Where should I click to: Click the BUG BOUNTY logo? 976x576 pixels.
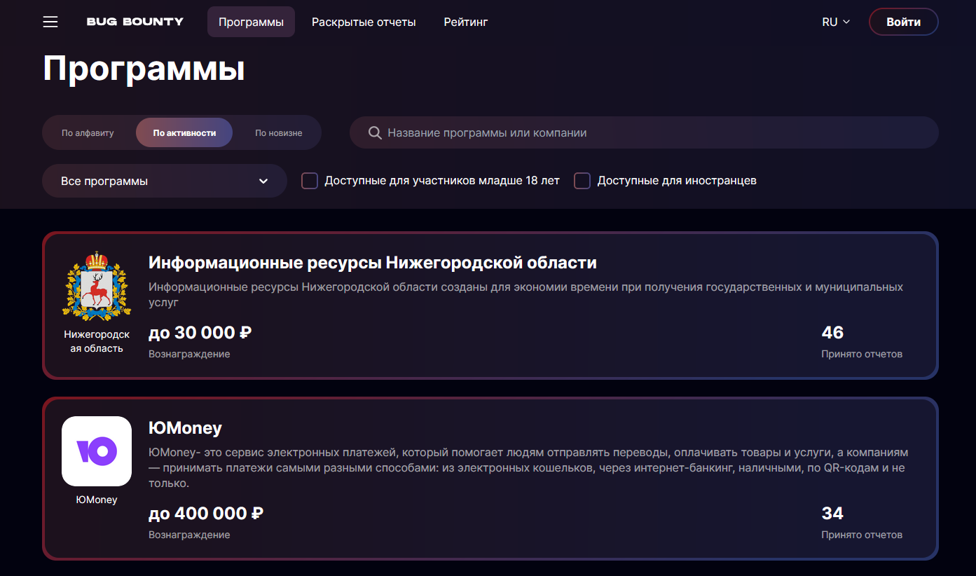(135, 22)
